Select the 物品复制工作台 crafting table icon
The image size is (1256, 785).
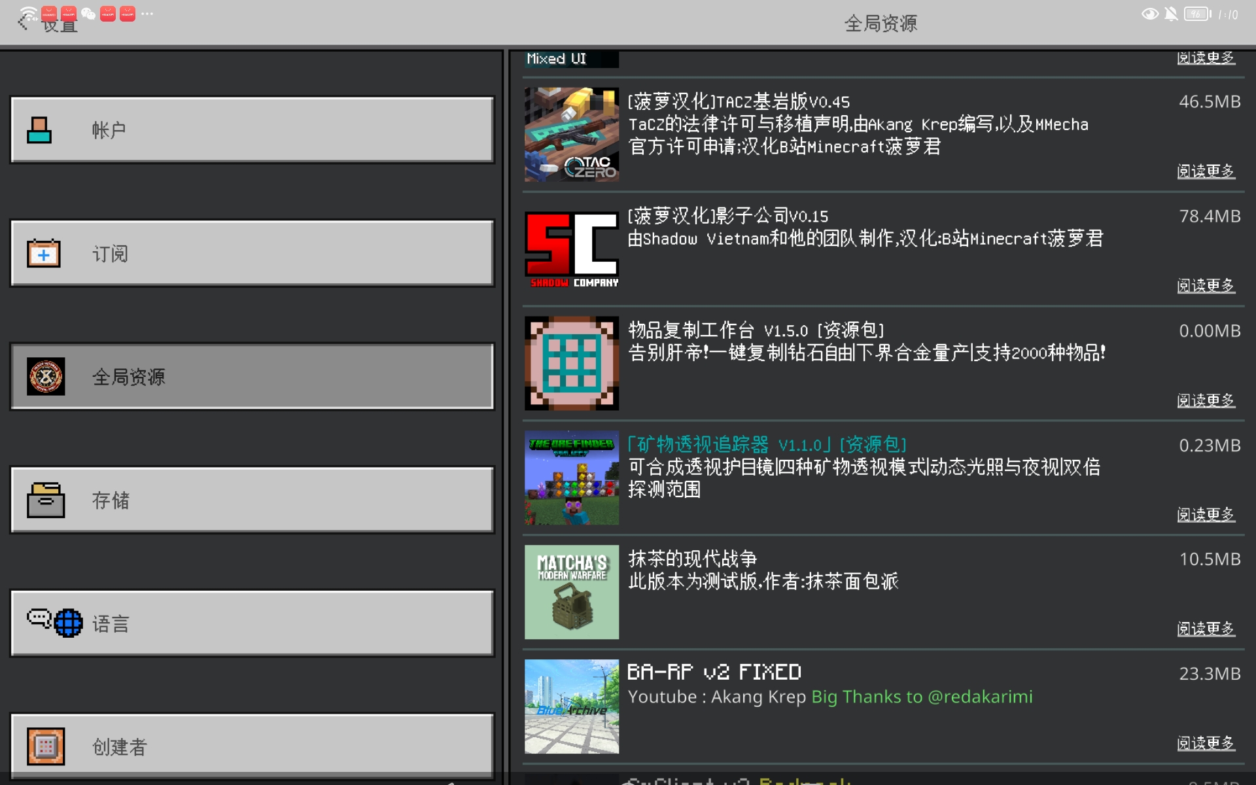tap(571, 364)
